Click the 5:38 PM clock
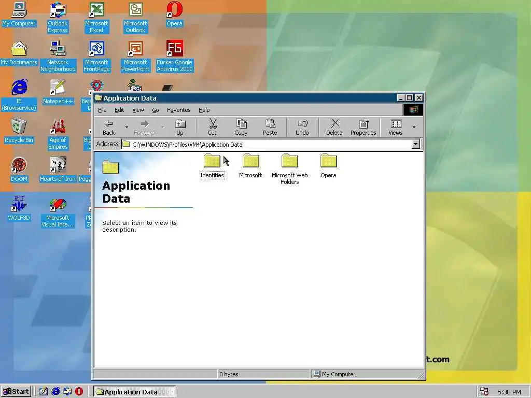Screen dimensions: 531x398 [x=509, y=392]
